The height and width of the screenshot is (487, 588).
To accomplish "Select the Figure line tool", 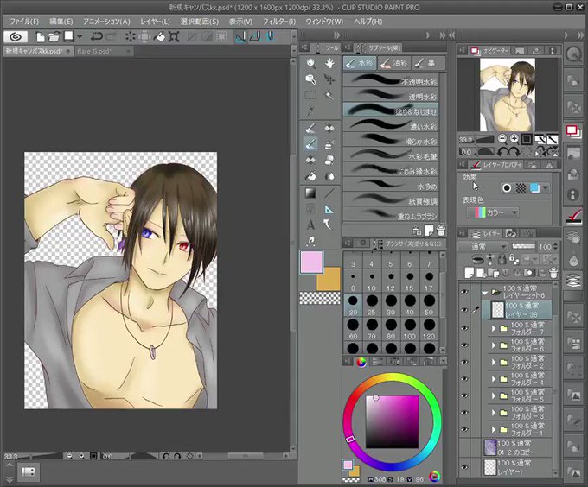I will [x=329, y=193].
